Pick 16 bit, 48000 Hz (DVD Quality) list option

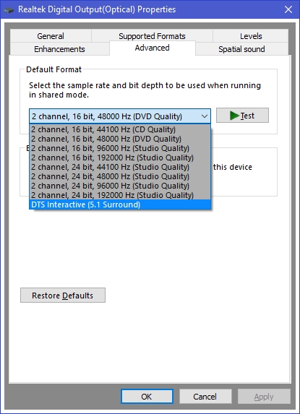click(120, 139)
